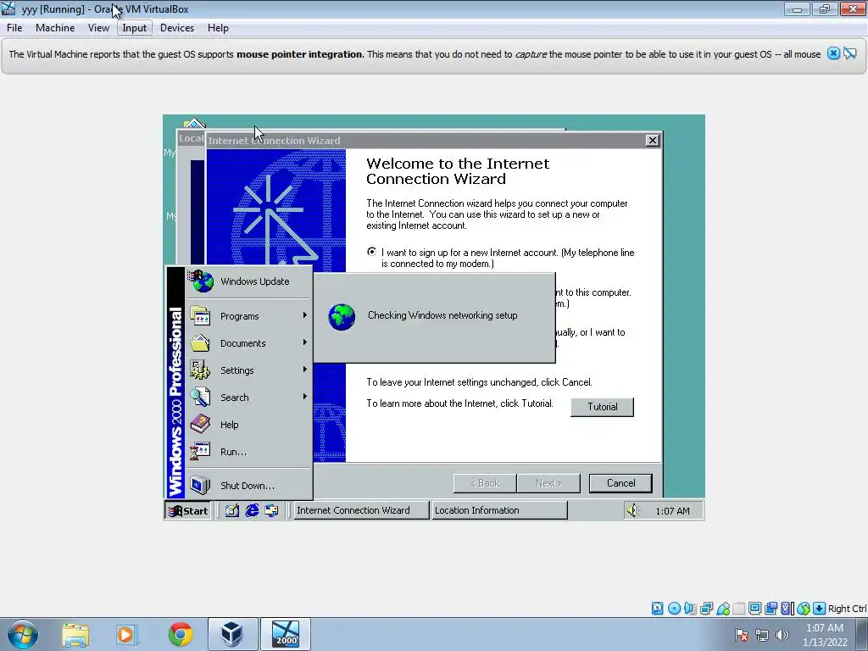This screenshot has width=868, height=651.
Task: Click the Windows 7 Start orb
Action: coord(23,634)
